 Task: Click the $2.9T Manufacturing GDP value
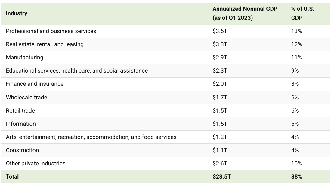[x=220, y=58]
